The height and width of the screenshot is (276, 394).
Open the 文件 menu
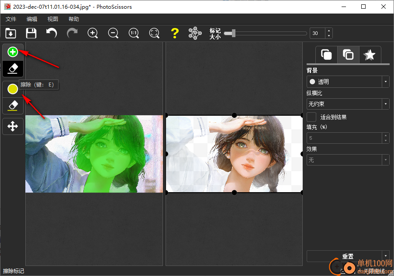coord(11,19)
